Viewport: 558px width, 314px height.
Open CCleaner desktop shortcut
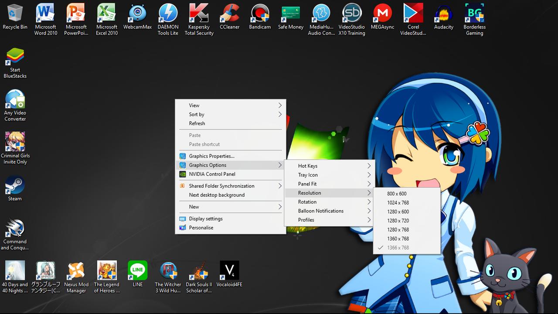229,17
